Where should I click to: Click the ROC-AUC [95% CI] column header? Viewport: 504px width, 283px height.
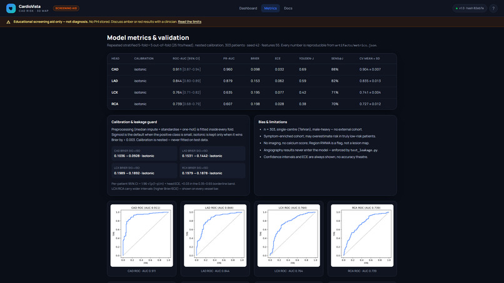click(186, 59)
